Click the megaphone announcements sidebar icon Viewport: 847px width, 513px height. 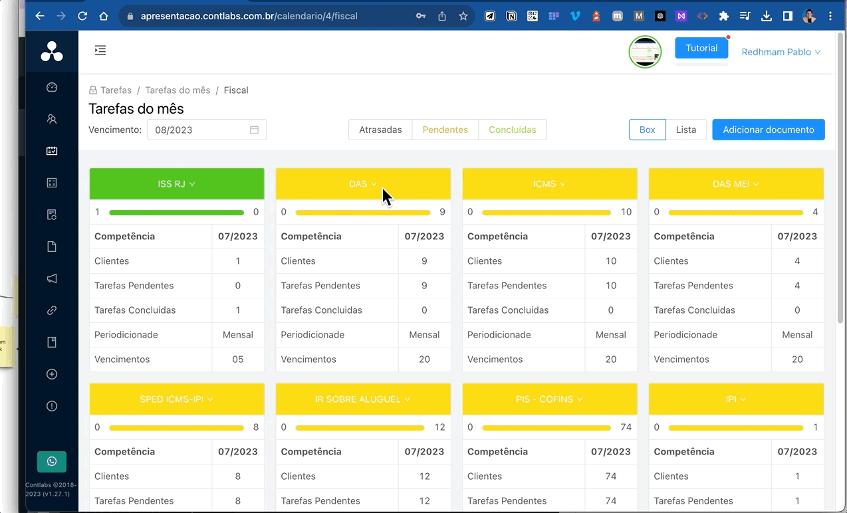tap(52, 278)
